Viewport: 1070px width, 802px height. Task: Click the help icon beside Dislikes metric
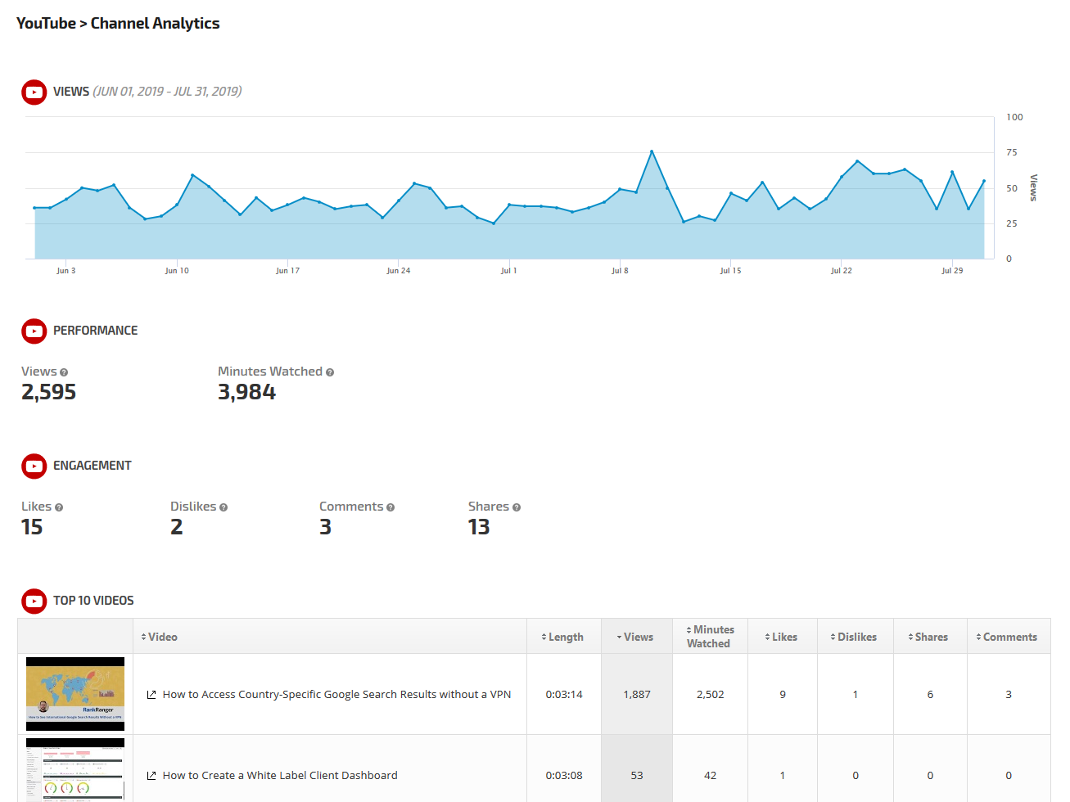pos(223,507)
